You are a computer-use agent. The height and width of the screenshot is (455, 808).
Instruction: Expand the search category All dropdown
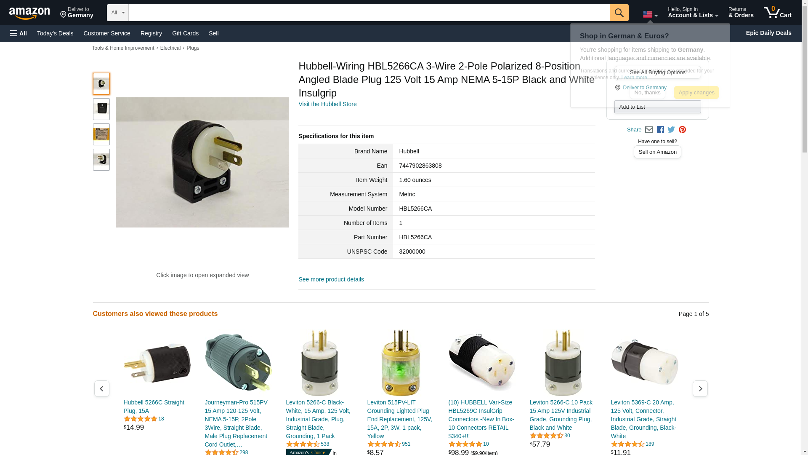pos(117,13)
